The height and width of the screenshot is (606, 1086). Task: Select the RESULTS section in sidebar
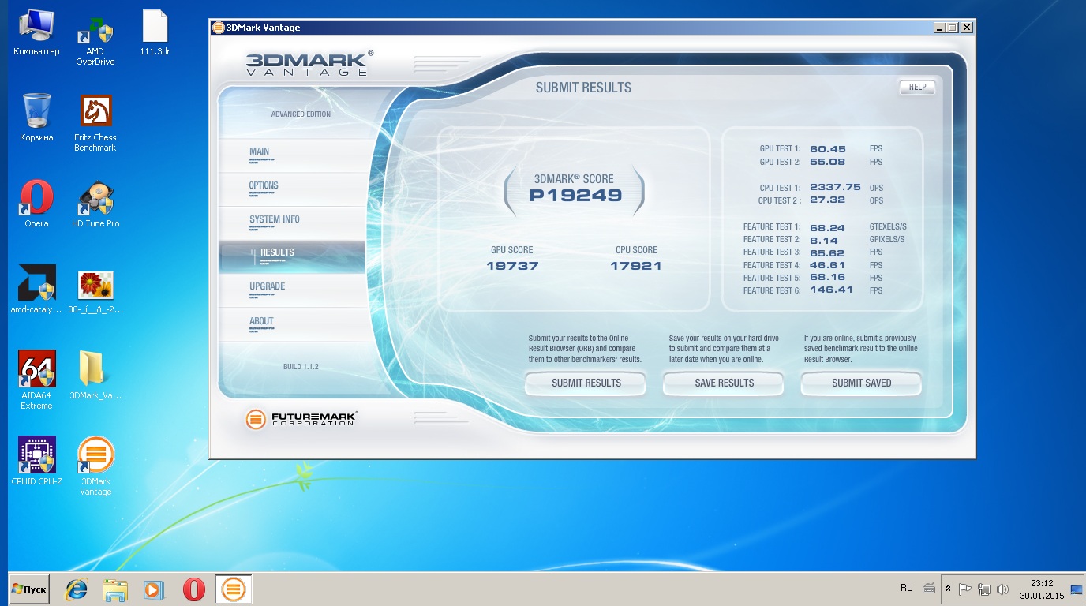[292, 257]
